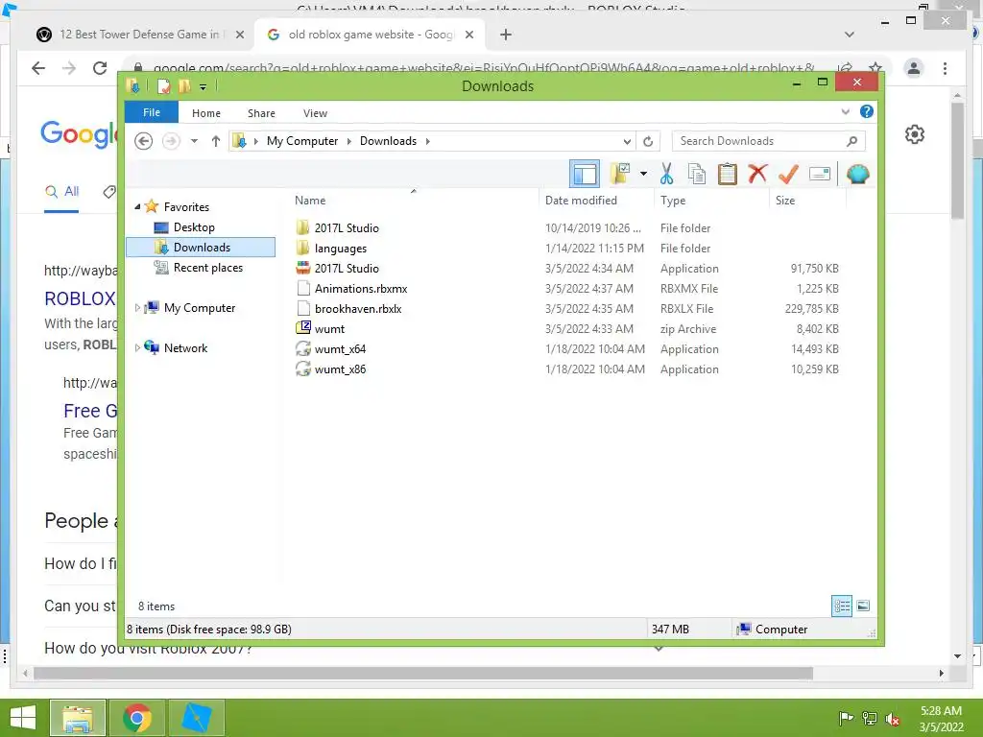Click the Search Downloads field

(x=768, y=141)
